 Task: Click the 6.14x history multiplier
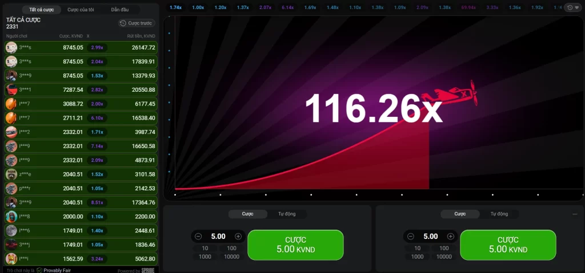click(x=288, y=7)
